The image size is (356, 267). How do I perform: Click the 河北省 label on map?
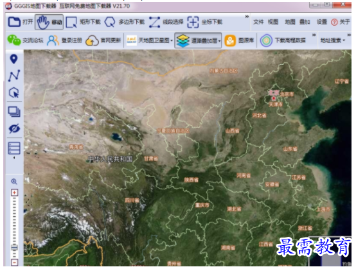coord(259,116)
